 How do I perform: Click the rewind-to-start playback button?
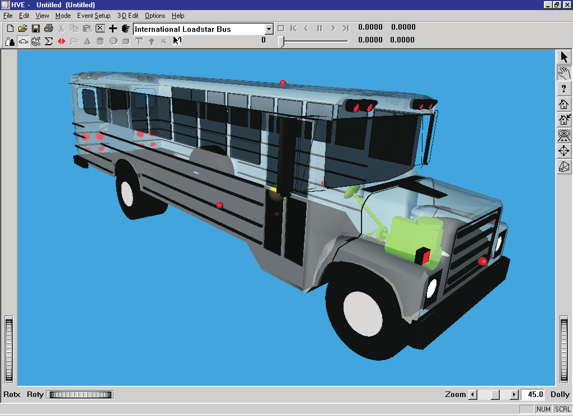click(293, 28)
